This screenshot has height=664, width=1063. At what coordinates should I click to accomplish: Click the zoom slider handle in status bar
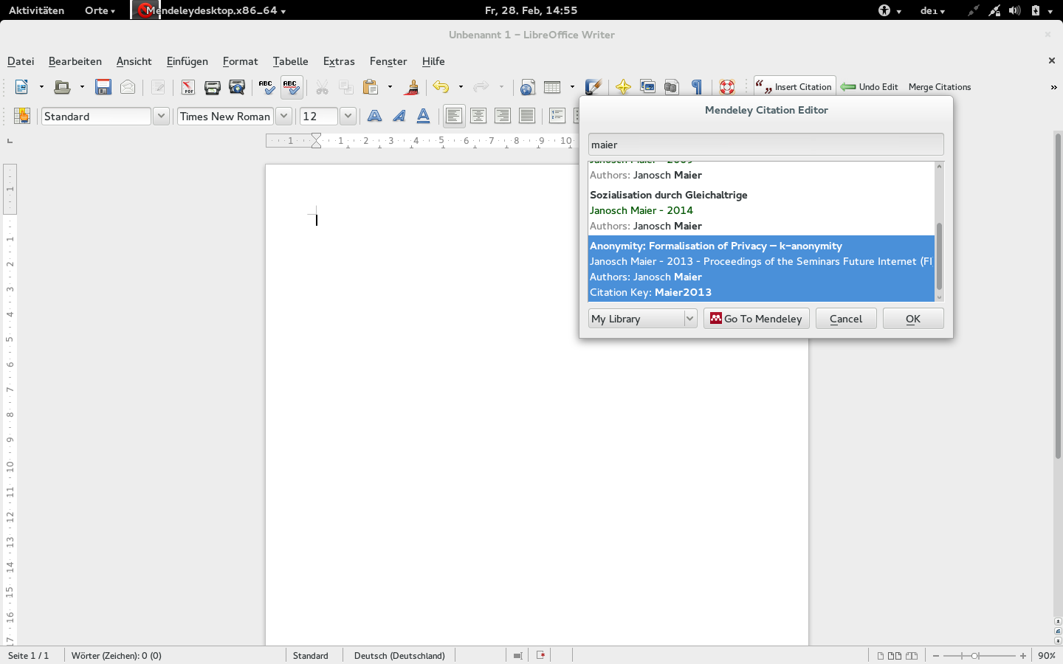pos(975,655)
